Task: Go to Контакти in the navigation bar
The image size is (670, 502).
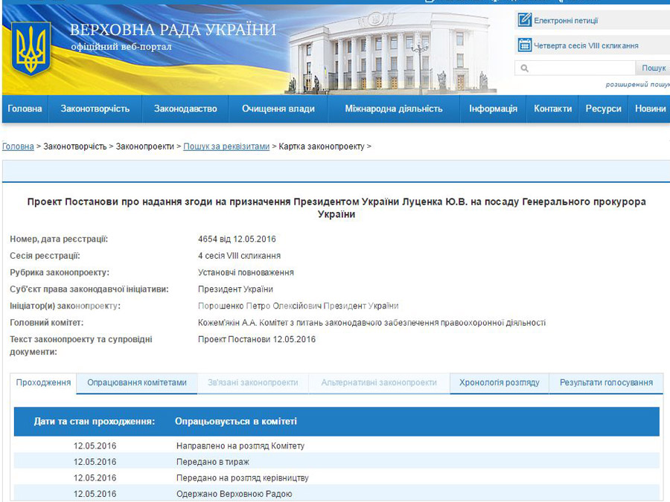Action: pyautogui.click(x=552, y=109)
